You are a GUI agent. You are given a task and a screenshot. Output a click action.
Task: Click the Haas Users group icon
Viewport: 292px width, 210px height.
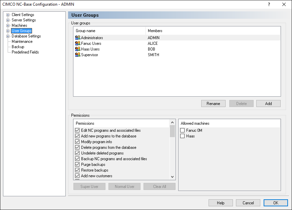pos(78,49)
